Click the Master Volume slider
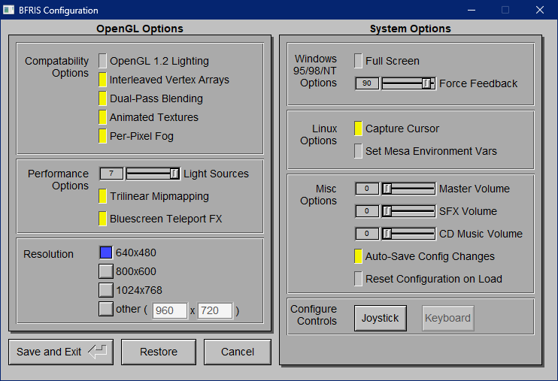The height and width of the screenshot is (381, 558). (x=408, y=189)
